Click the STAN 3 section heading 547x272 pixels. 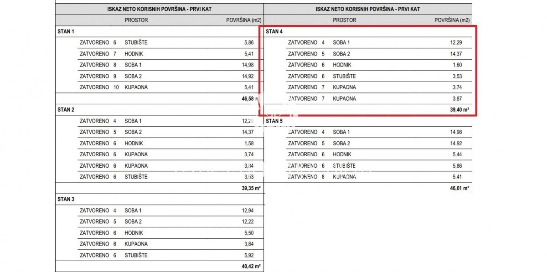(66, 199)
